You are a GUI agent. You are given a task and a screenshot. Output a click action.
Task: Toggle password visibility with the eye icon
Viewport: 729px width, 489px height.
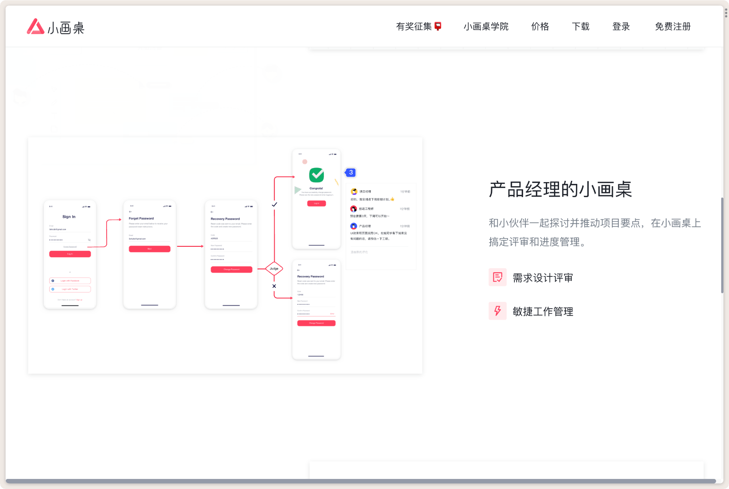point(89,240)
